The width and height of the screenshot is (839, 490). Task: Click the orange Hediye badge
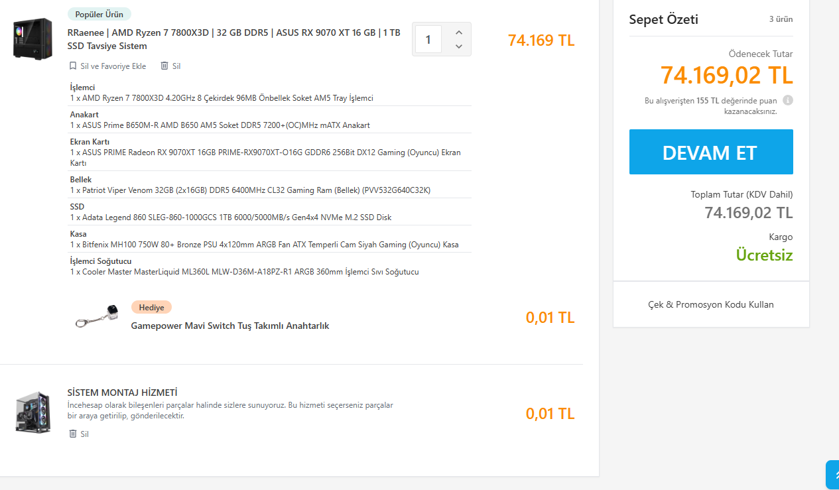pos(151,307)
